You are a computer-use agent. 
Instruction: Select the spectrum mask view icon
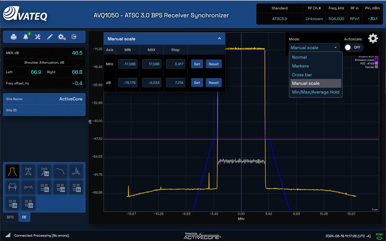point(12,171)
